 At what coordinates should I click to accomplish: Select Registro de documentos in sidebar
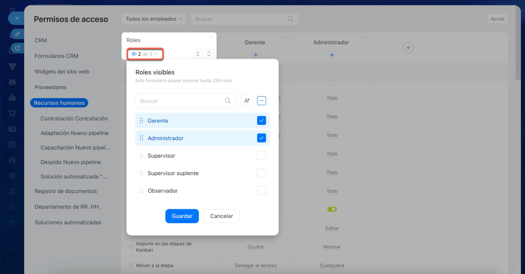[x=66, y=191]
